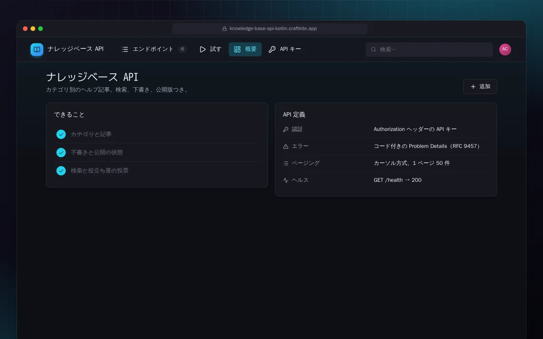Click the カテゴリと記事 label
543x339 pixels.
click(x=91, y=134)
